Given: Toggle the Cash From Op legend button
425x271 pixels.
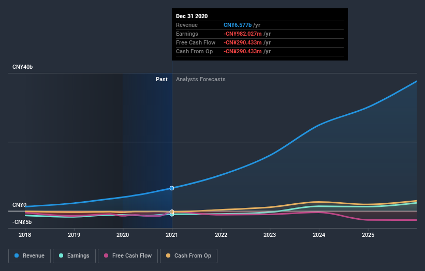Looking at the screenshot, I should pos(188,256).
